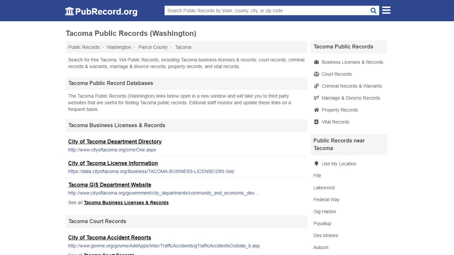Go to Public Records breadcrumb
The height and width of the screenshot is (255, 454).
[x=84, y=47]
